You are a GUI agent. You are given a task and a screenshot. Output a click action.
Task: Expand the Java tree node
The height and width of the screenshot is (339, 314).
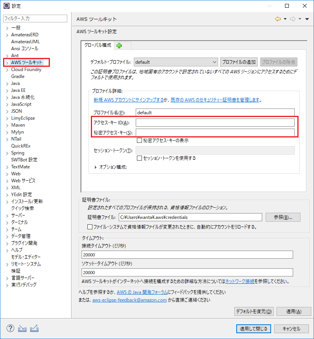click(7, 84)
